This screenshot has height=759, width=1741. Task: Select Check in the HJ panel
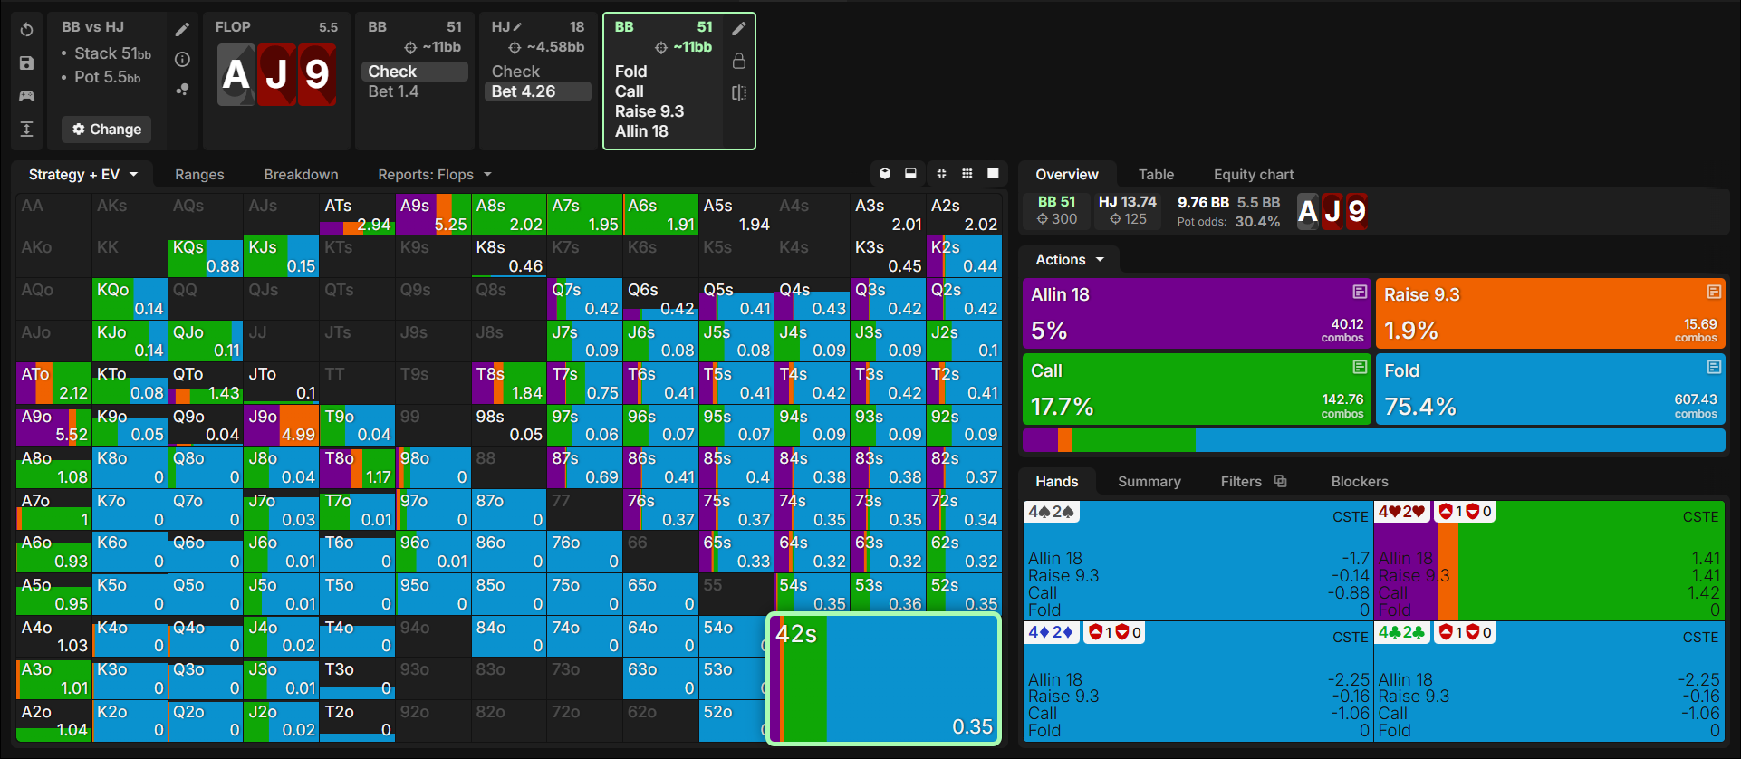coord(538,72)
